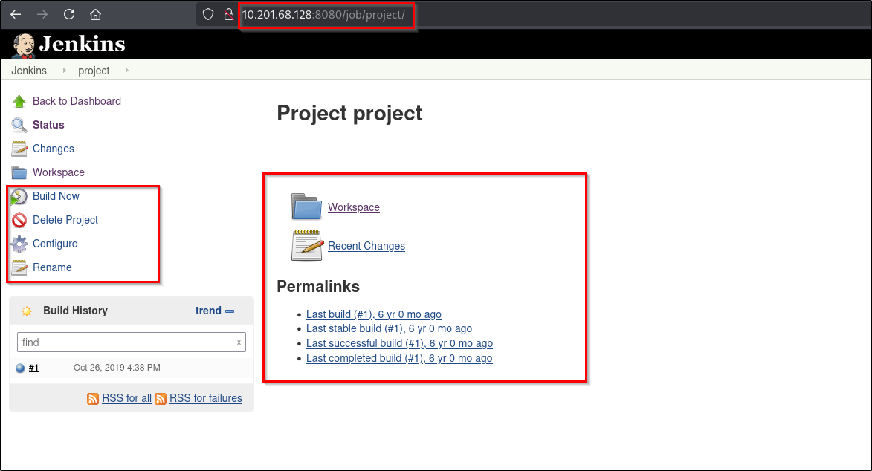Click the notepad icon beside Recent Changes
Image resolution: width=872 pixels, height=471 pixels.
[305, 244]
